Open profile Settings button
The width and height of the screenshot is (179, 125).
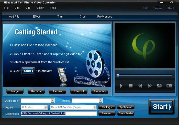pyautogui.click(x=107, y=107)
